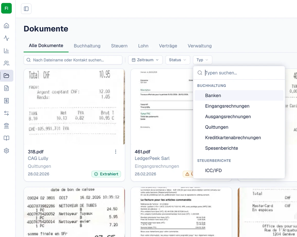
Task: Open the transfer arrows icon
Action: coord(6,113)
